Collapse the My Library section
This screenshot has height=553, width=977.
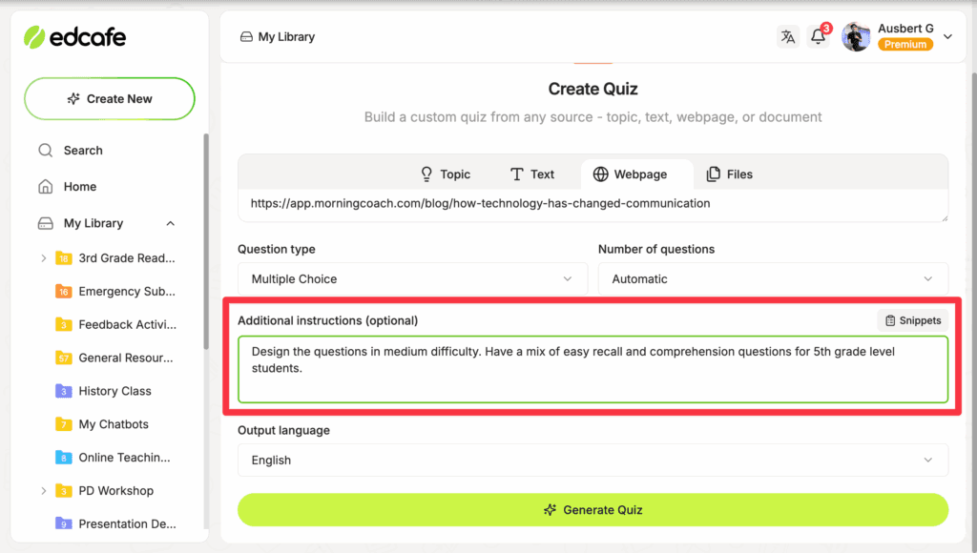[171, 223]
